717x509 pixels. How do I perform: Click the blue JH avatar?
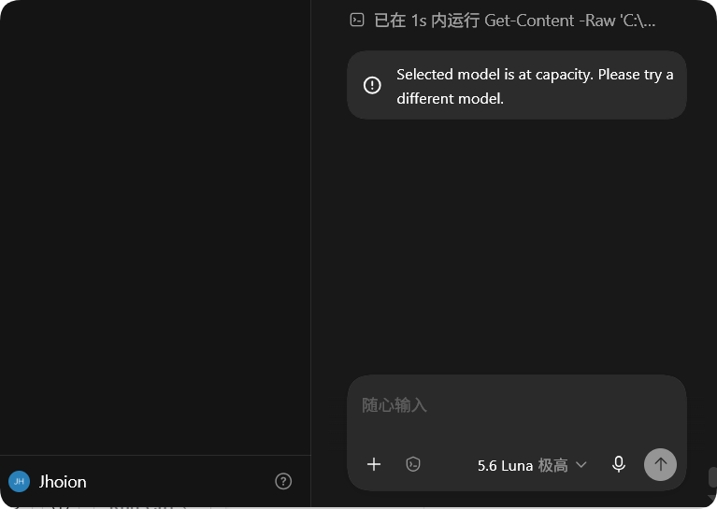[20, 481]
